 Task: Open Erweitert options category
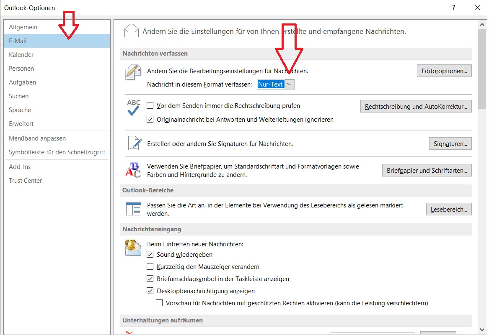coord(57,124)
